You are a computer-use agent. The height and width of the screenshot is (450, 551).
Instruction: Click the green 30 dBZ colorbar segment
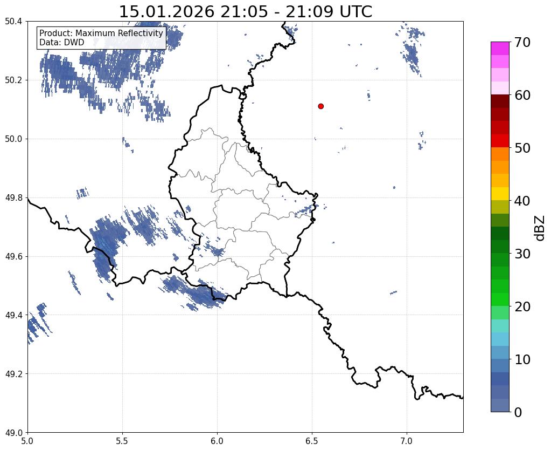click(500, 260)
